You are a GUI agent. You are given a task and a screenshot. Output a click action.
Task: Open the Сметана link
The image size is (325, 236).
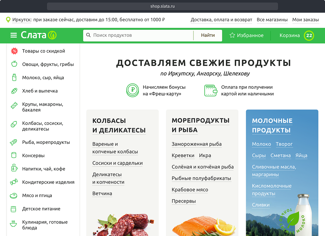point(281,155)
